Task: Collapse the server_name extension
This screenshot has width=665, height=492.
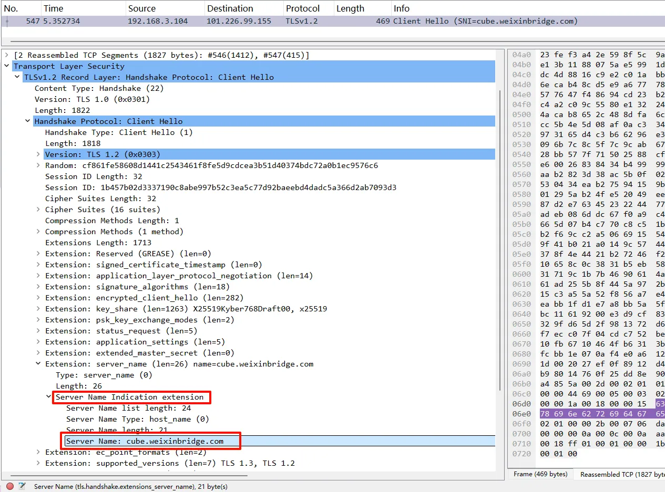Action: (x=38, y=364)
